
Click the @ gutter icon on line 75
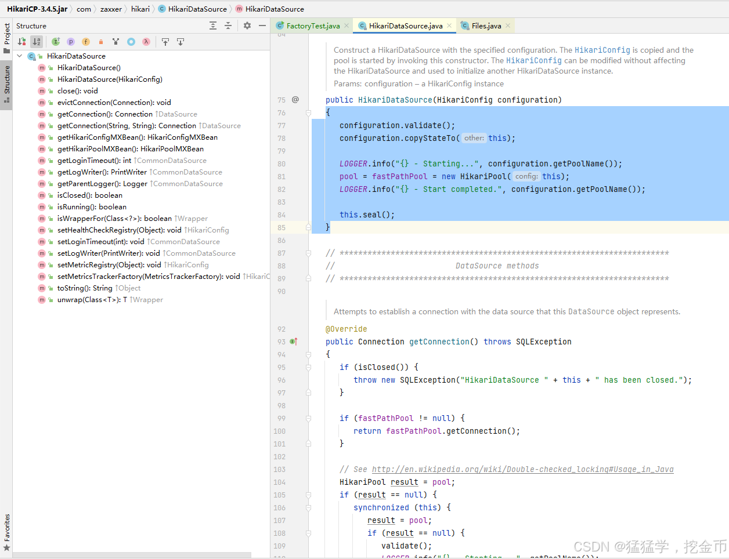pyautogui.click(x=295, y=100)
